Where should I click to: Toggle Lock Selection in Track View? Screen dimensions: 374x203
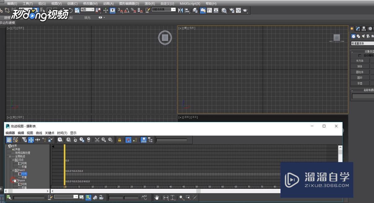120,140
